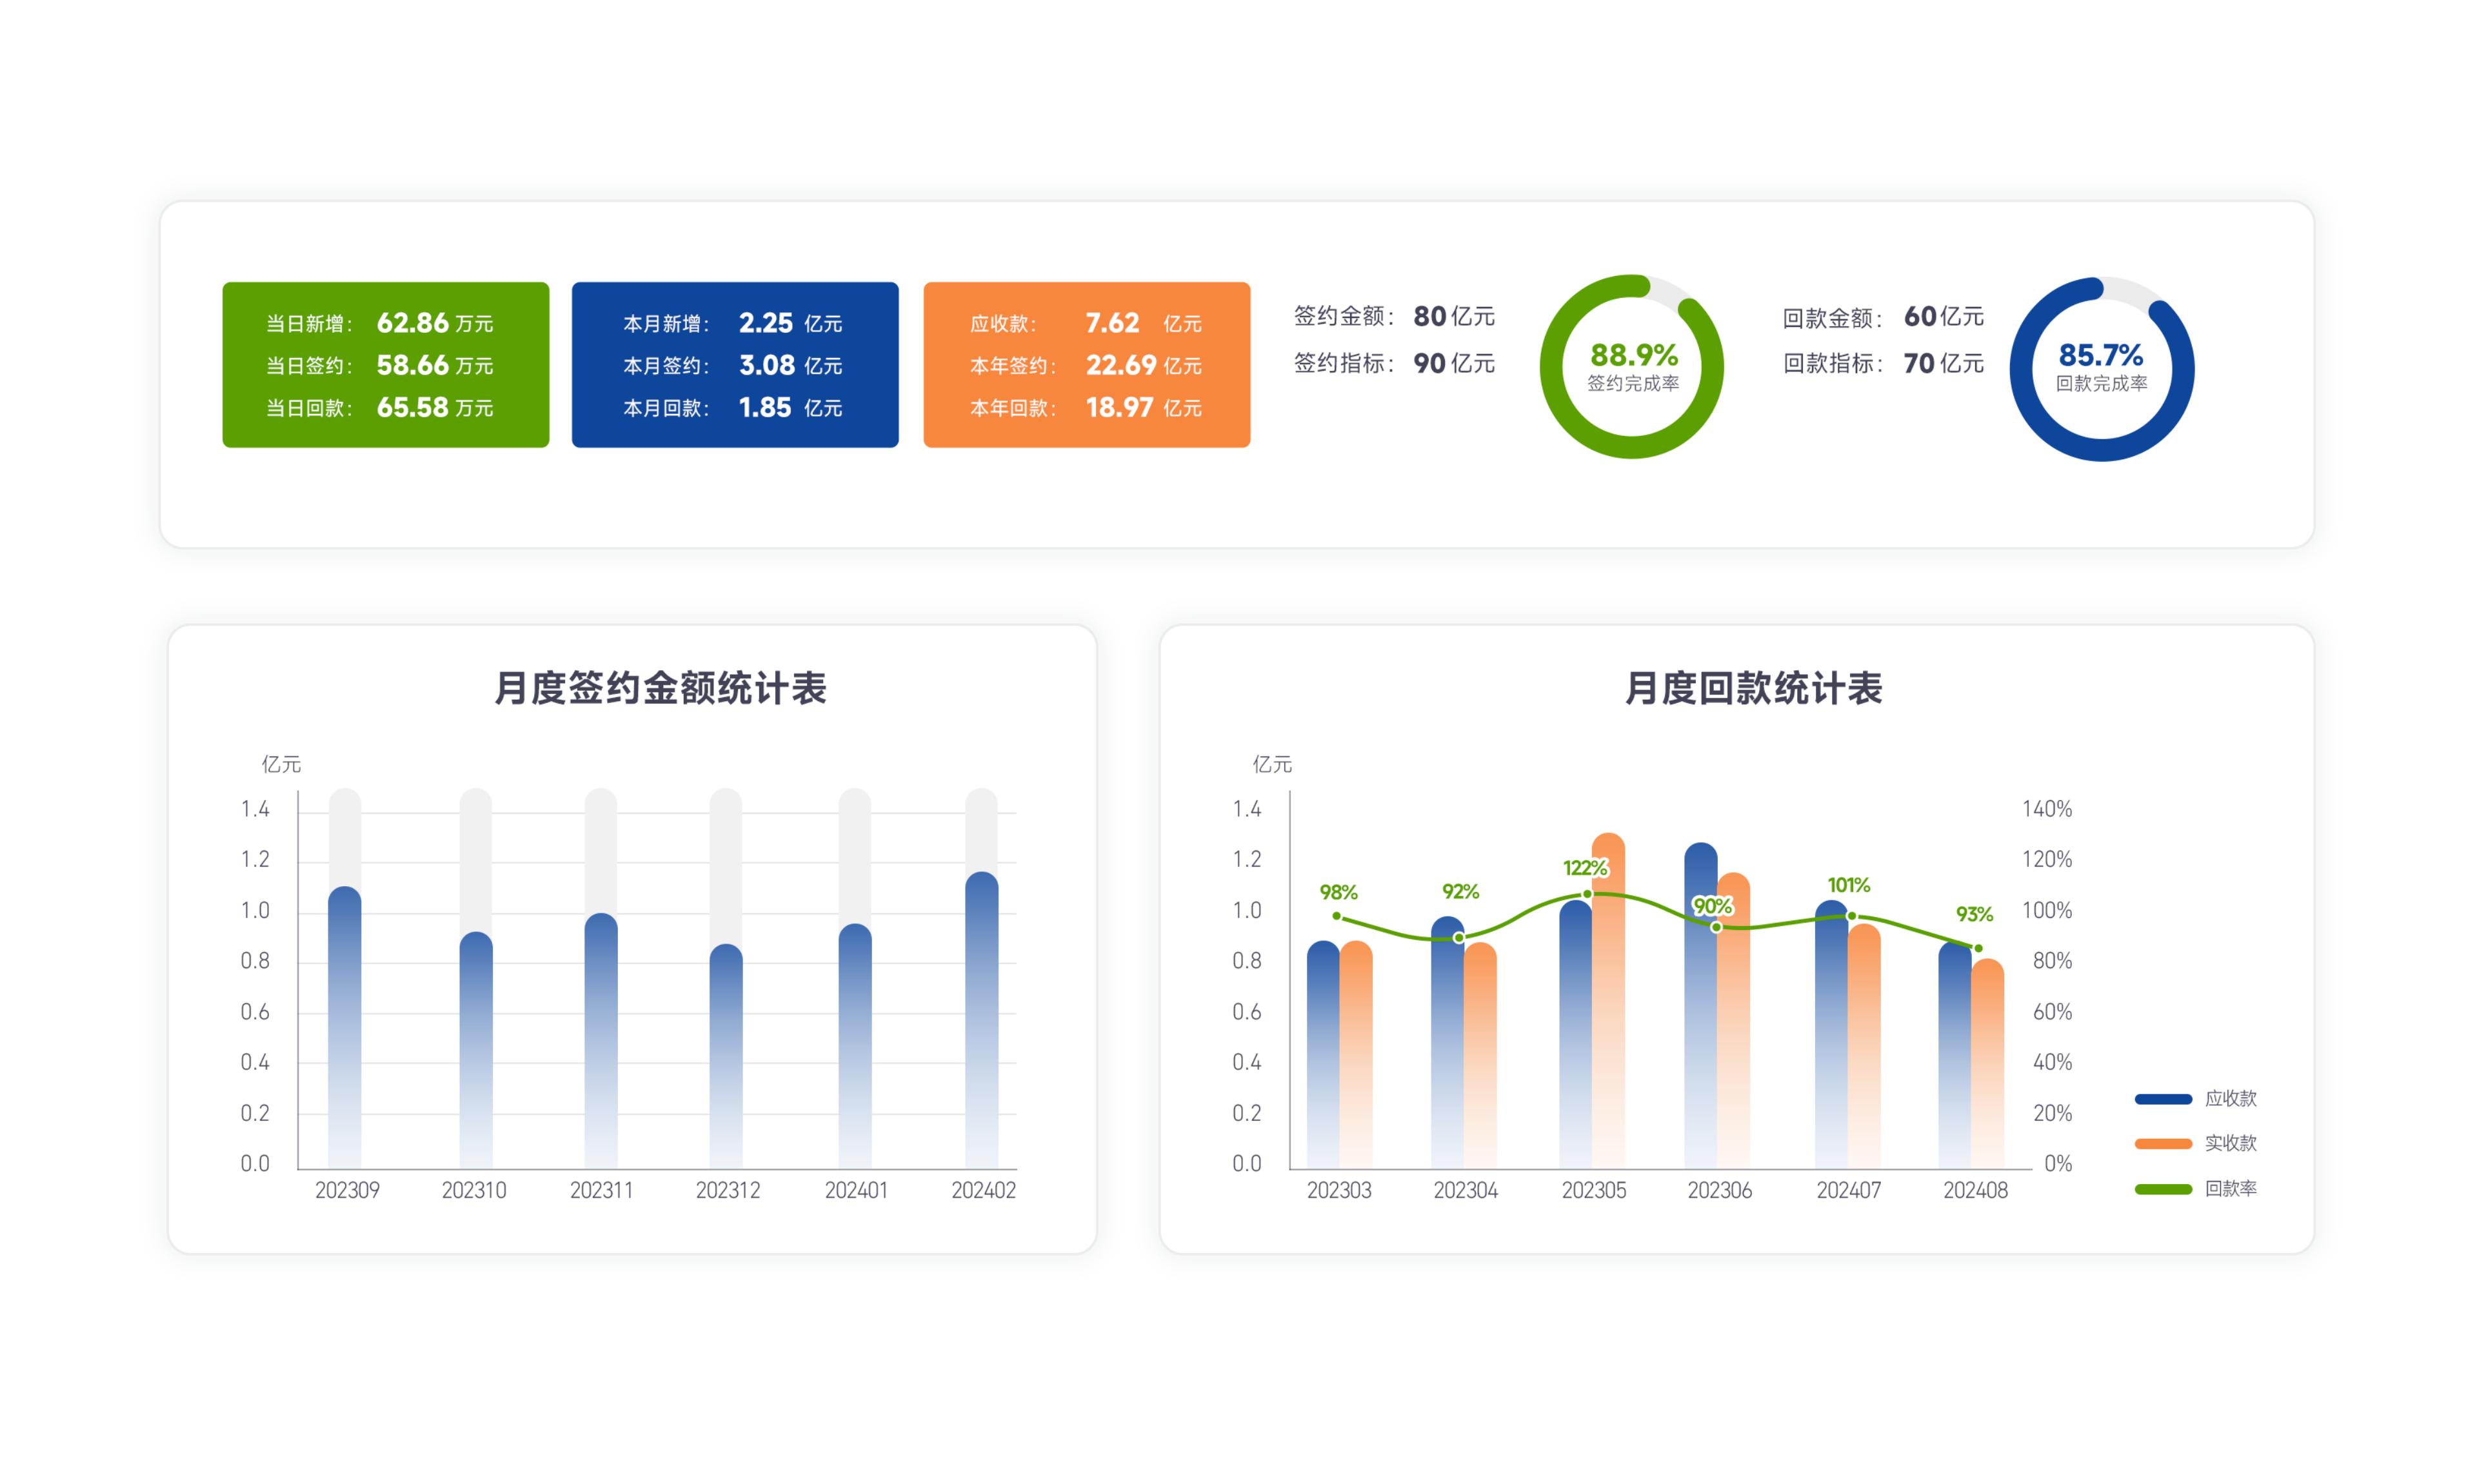Click the 122% data point label

tap(1585, 868)
